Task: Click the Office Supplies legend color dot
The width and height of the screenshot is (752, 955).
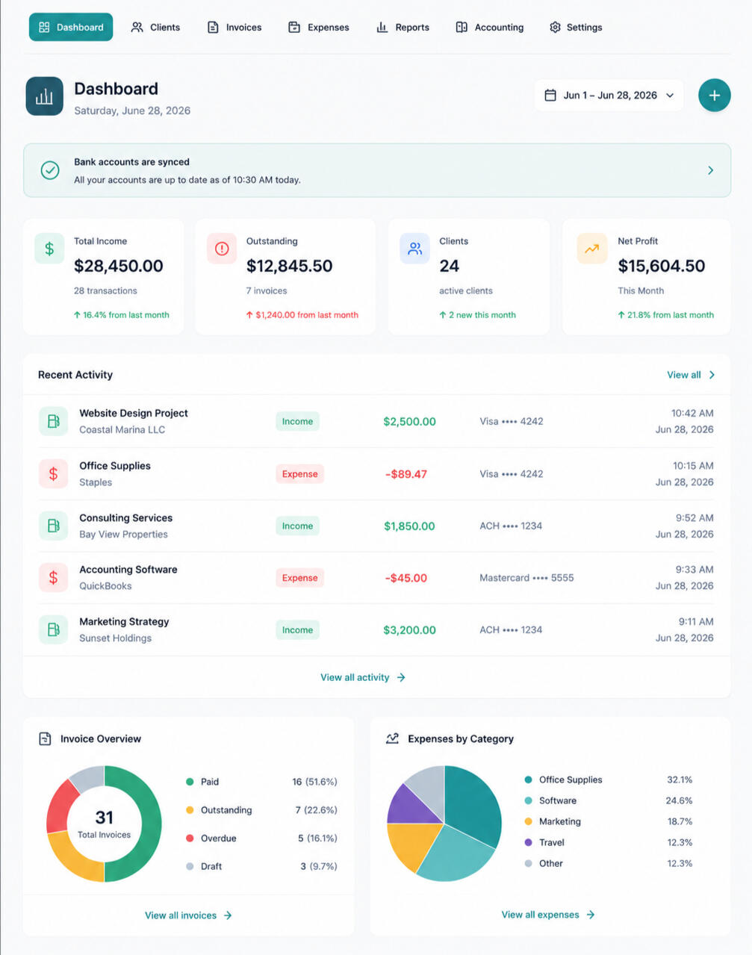Action: tap(528, 780)
